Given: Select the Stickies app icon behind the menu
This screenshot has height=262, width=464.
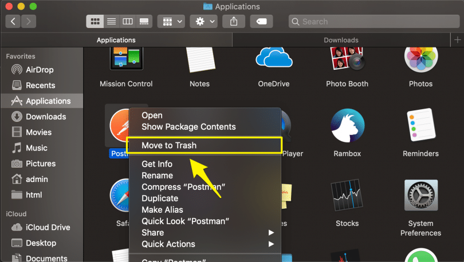Looking at the screenshot, I should 287,196.
